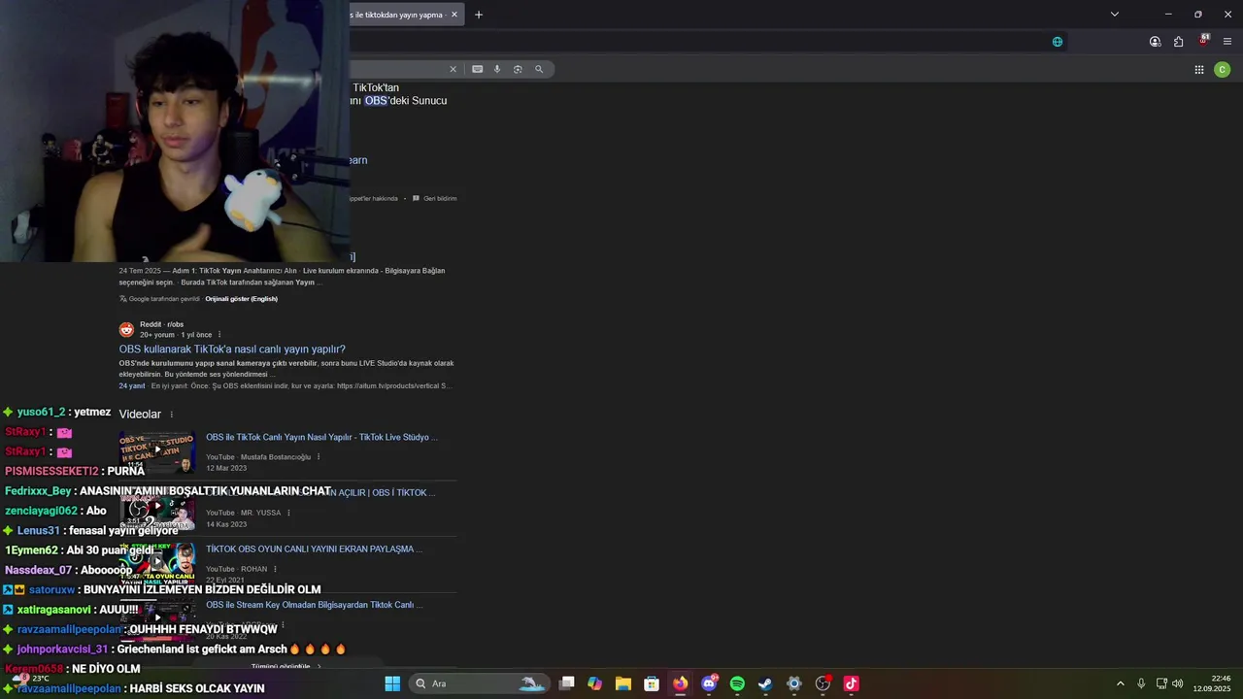Screen dimensions: 1243x699
Task: Launch Copilot from the taskbar
Action: pyautogui.click(x=595, y=683)
